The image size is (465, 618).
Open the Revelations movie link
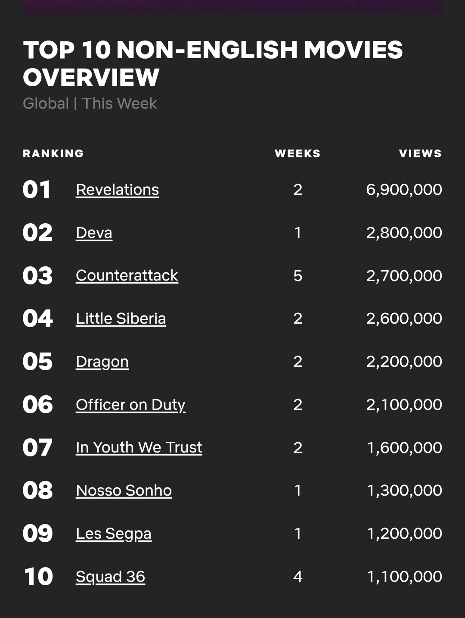pyautogui.click(x=117, y=190)
